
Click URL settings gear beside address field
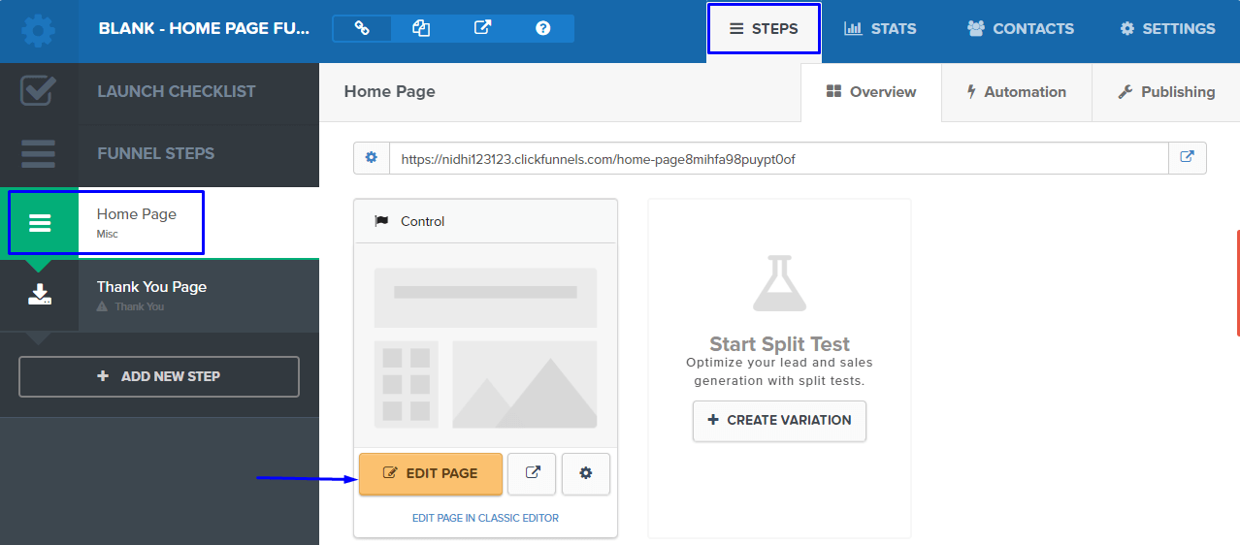(x=371, y=158)
